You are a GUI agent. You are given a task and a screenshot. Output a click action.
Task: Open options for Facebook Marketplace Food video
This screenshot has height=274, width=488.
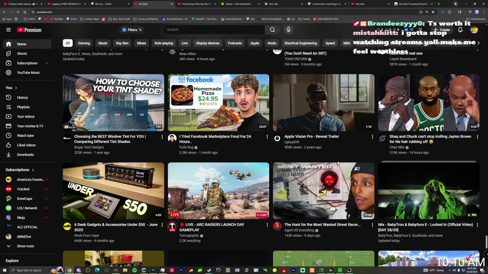[267, 137]
